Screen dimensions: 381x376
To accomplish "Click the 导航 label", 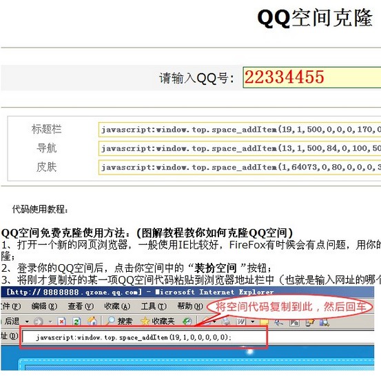I will pyautogui.click(x=46, y=148).
